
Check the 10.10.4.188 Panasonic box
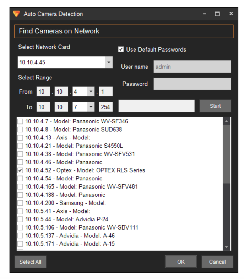pos(20,195)
